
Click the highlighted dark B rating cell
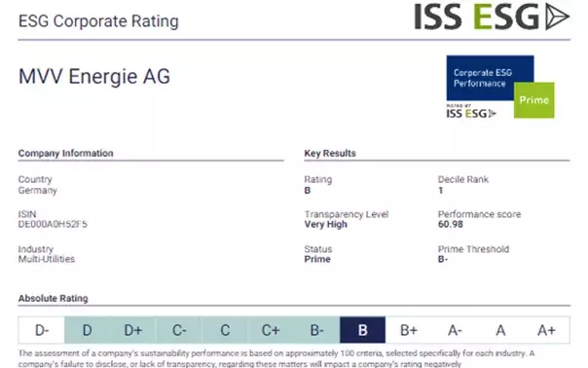pyautogui.click(x=362, y=330)
